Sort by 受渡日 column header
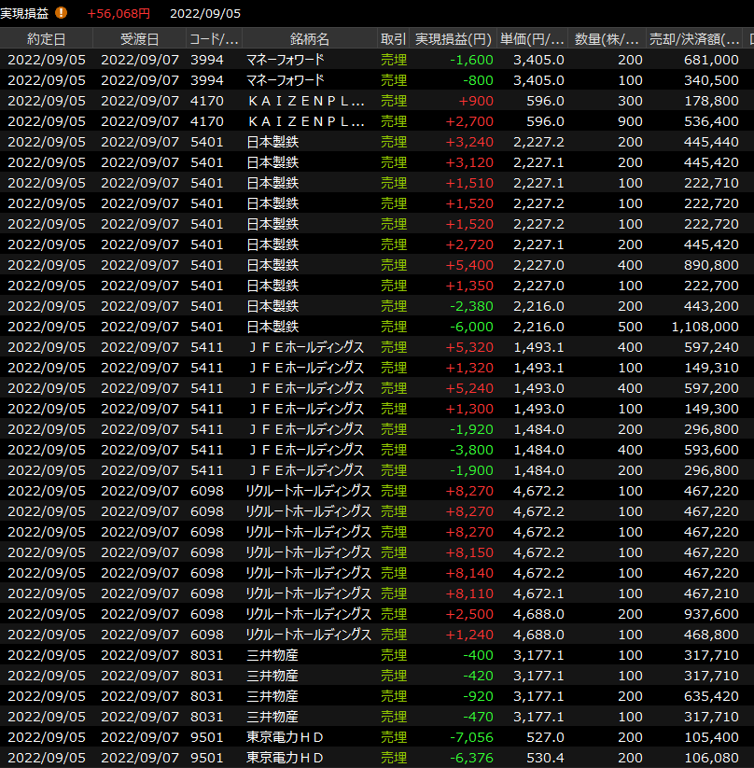Image resolution: width=754 pixels, height=768 pixels. pyautogui.click(x=139, y=39)
